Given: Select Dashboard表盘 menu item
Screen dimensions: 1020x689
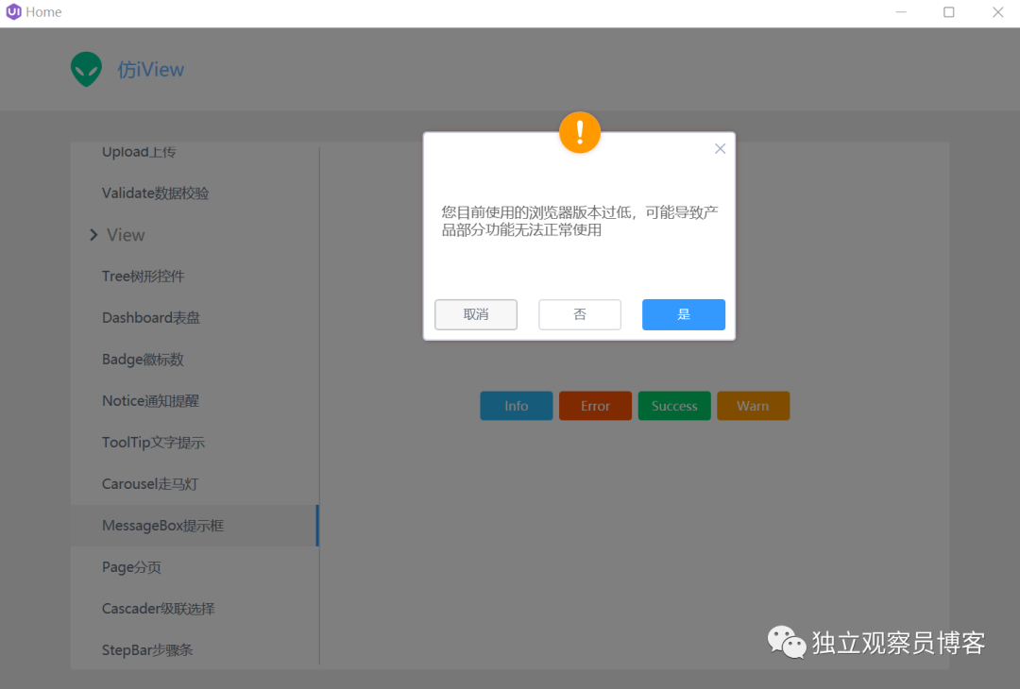Looking at the screenshot, I should pyautogui.click(x=195, y=318).
